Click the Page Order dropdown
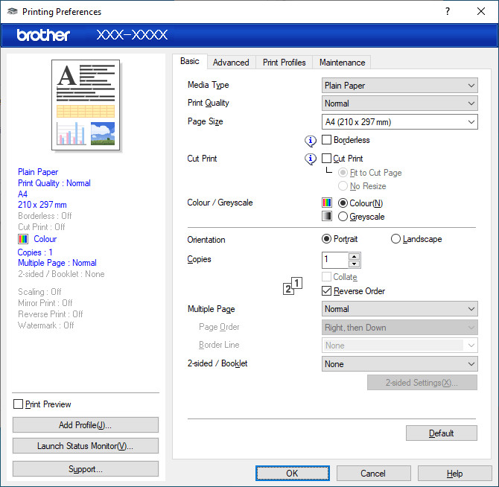Screen dimensions: 499x487 (x=400, y=328)
